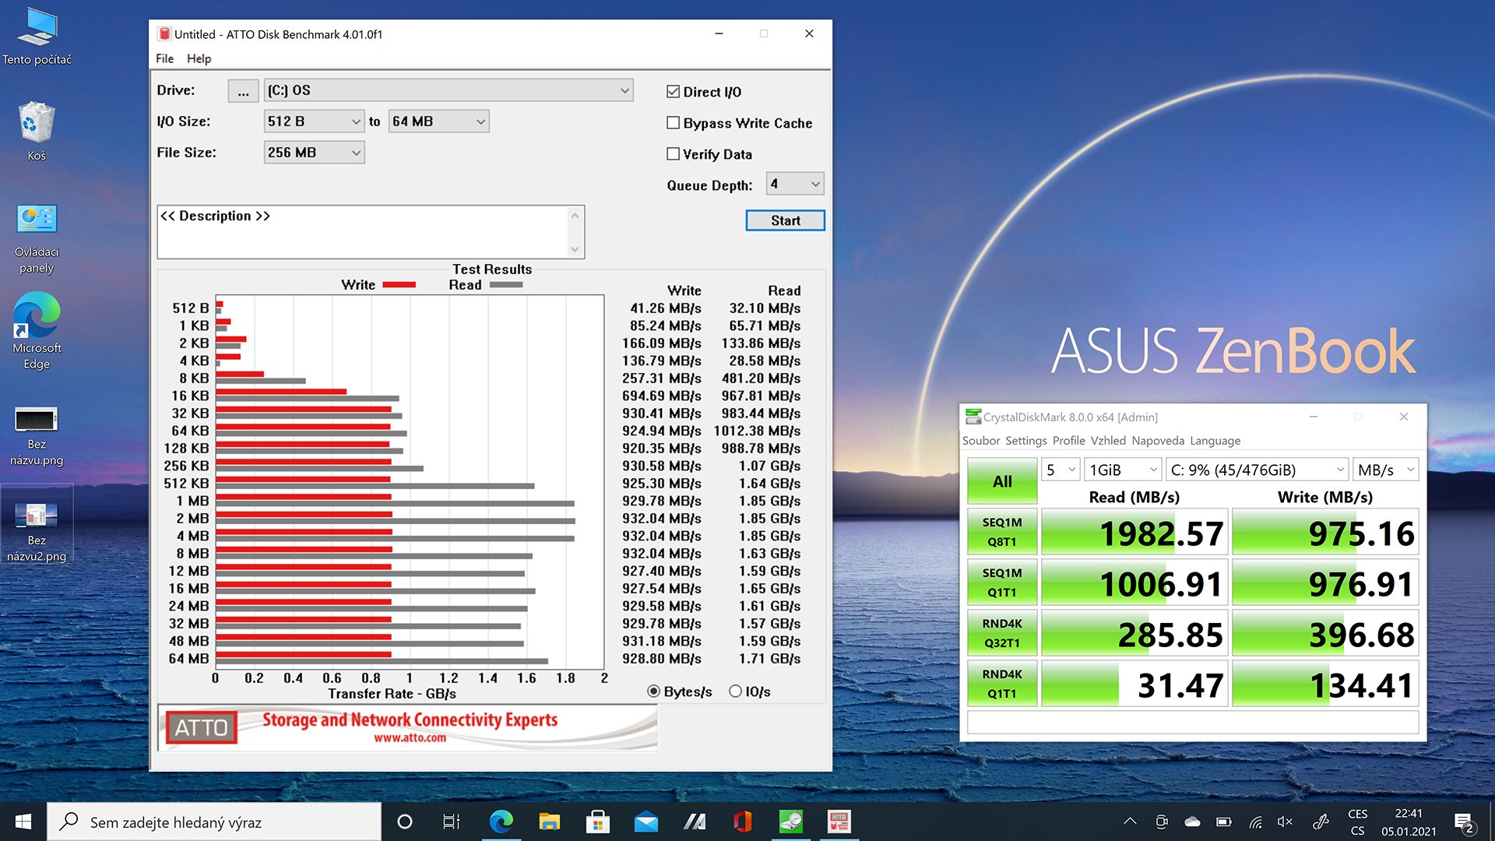Open Task View on taskbar
The image size is (1495, 841).
[x=452, y=822]
